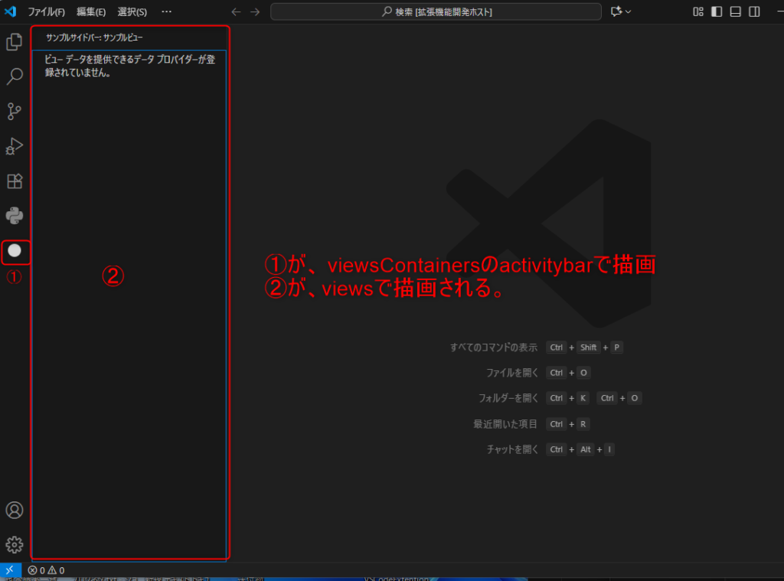Open the Source Control view
Image resolution: width=784 pixels, height=581 pixels.
click(14, 112)
